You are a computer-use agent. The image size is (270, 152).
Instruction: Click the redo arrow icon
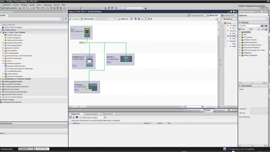point(42,8)
